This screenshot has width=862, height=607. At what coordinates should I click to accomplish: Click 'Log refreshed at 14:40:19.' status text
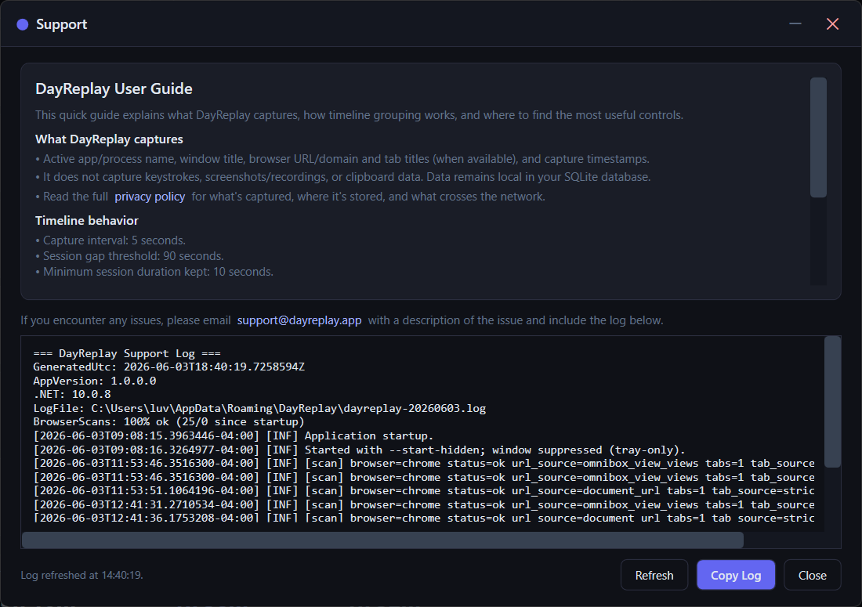click(82, 575)
